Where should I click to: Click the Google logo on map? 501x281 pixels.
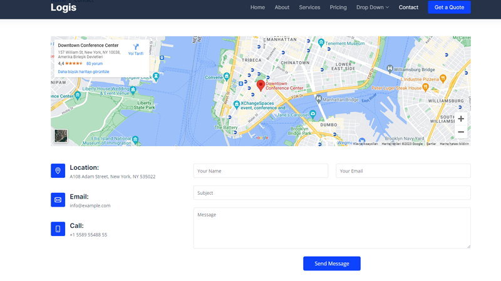pos(261,137)
